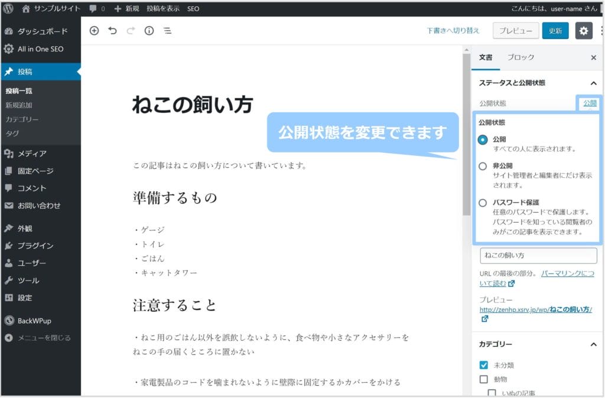Collapse the カテゴリー panel

coord(593,344)
